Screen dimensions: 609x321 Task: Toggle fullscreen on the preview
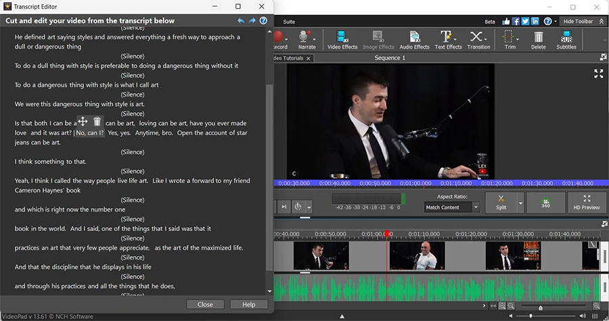pos(599,74)
